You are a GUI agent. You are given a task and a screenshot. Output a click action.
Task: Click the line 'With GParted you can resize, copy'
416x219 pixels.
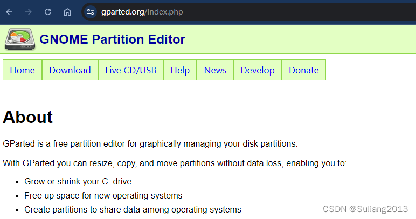coord(175,163)
